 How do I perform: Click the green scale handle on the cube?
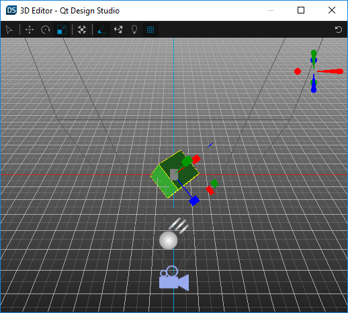pos(187,161)
